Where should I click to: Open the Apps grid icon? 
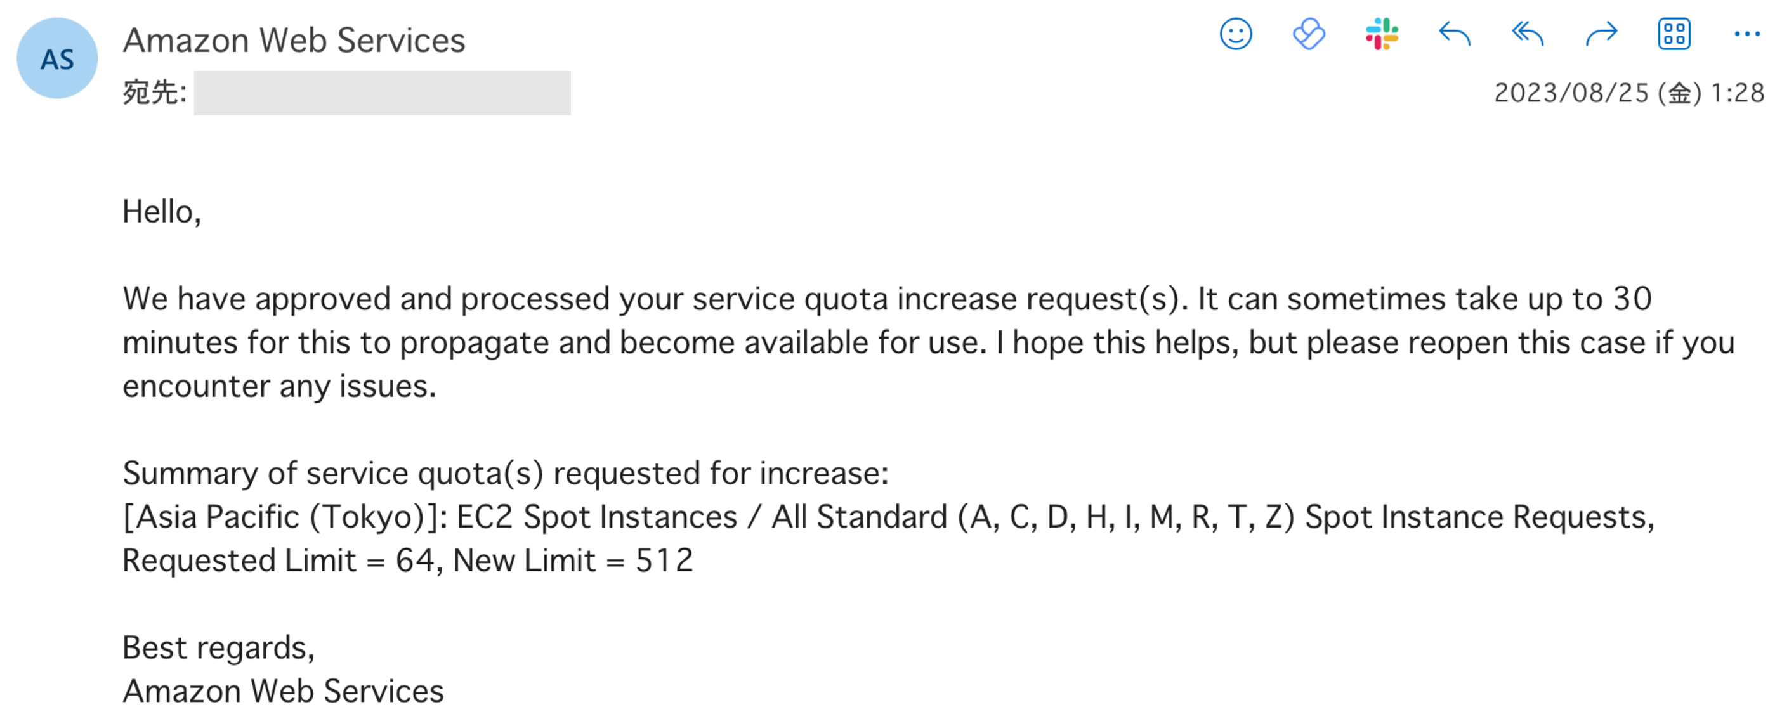[x=1674, y=34]
